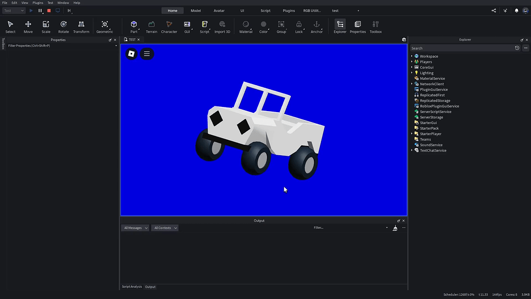Select the Rotate tool
The height and width of the screenshot is (299, 531).
coord(63,26)
